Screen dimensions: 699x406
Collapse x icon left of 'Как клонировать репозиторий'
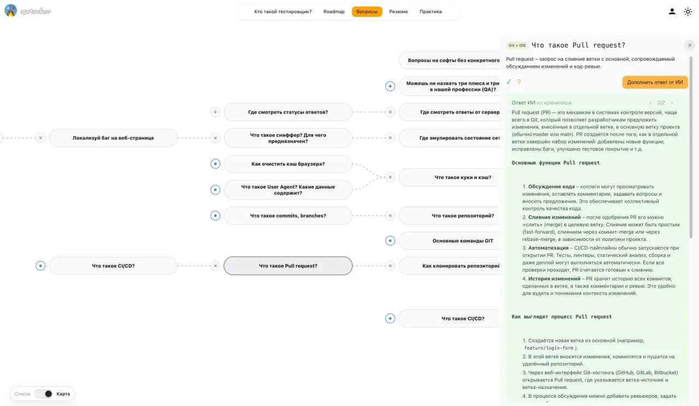pos(390,266)
